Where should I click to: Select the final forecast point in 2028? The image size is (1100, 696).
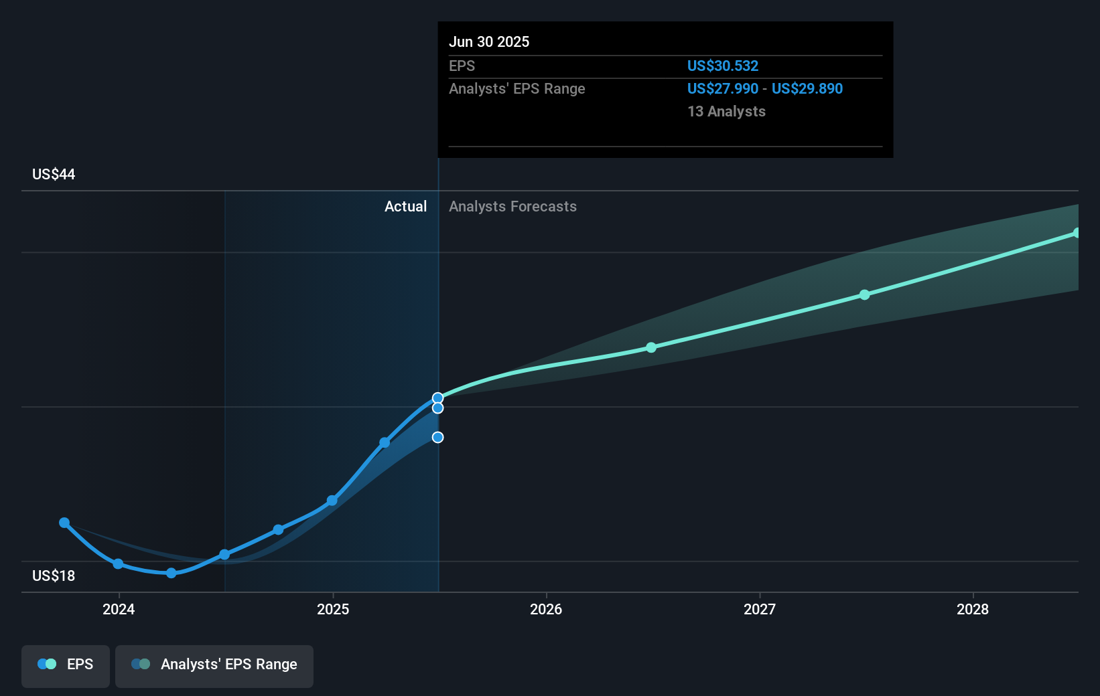[x=1077, y=233]
